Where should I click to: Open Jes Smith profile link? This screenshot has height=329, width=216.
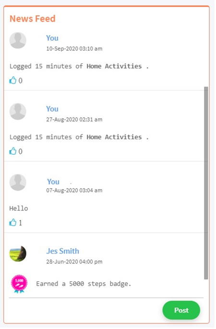click(x=63, y=251)
